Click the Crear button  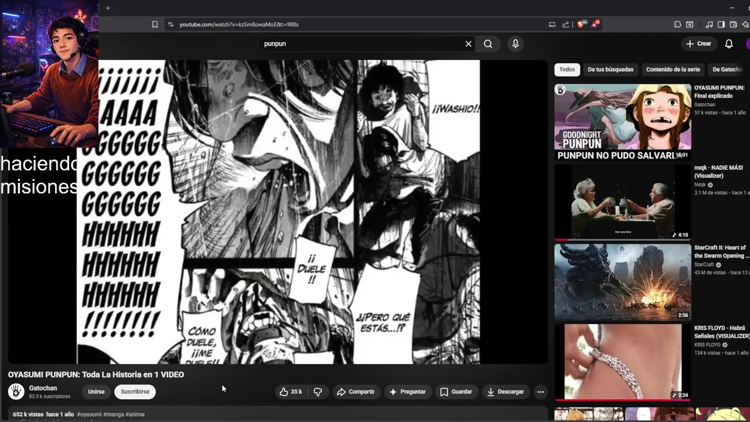coord(699,44)
